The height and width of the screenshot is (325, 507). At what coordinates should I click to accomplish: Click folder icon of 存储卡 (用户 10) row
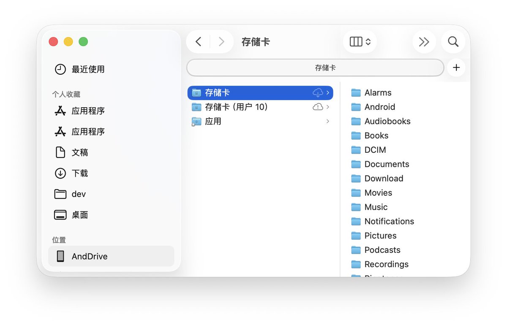(x=196, y=107)
